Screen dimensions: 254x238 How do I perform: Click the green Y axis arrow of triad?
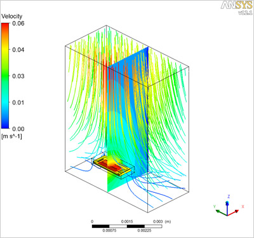[221, 213]
